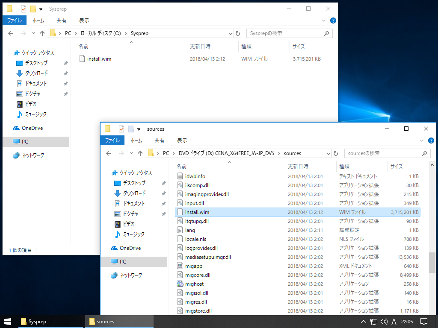Screen dimensions: 438x328
Task: Expand ribbon in Sysprep window
Action: point(324,20)
